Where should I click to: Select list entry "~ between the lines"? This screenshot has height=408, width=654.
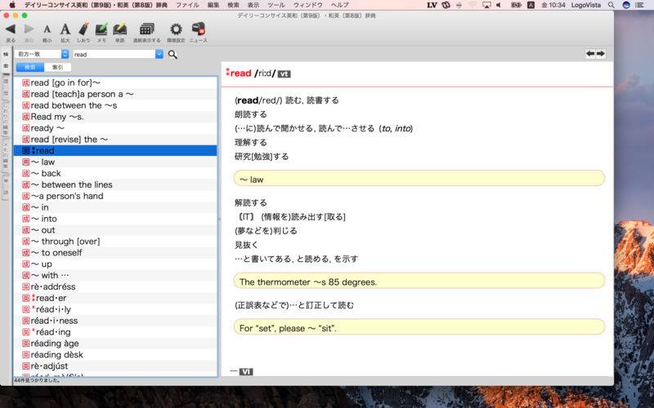(x=115, y=184)
